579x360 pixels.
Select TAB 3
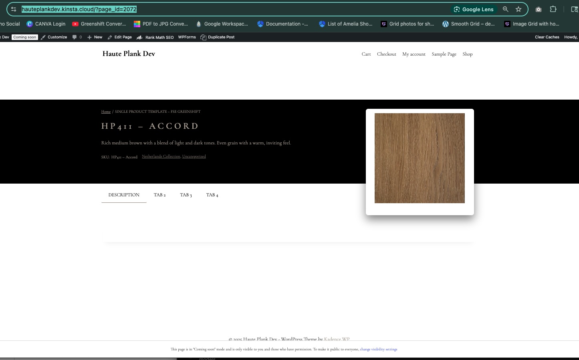(x=186, y=195)
